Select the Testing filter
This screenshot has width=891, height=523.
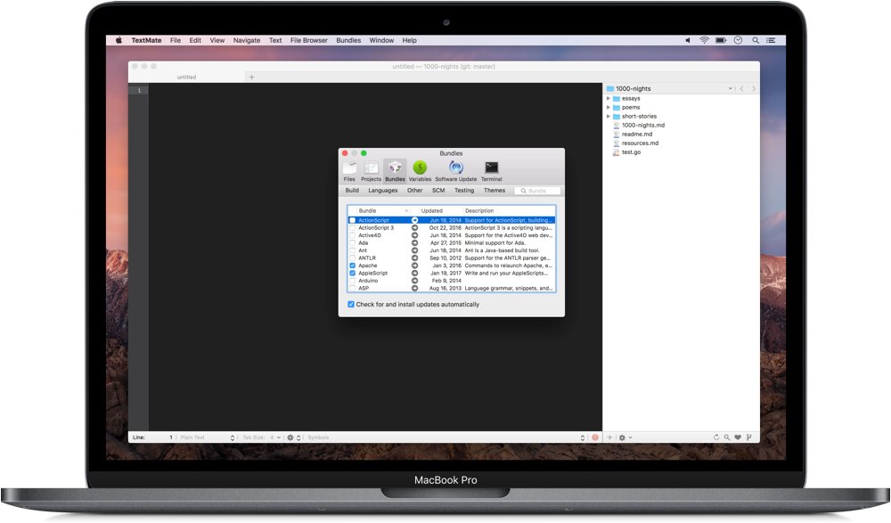(x=464, y=191)
